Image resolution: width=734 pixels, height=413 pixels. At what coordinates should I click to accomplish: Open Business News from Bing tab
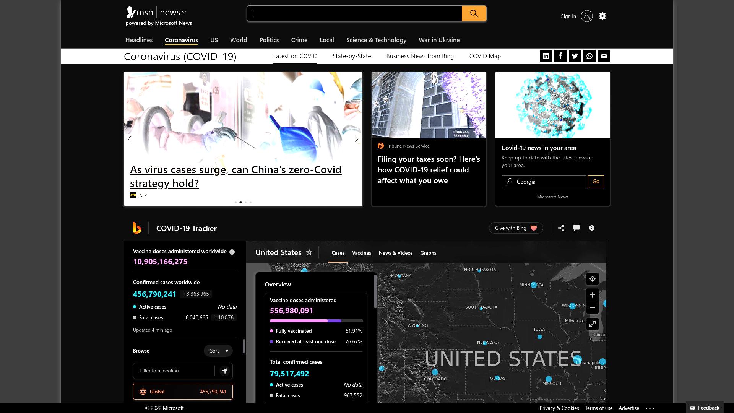[x=420, y=56]
